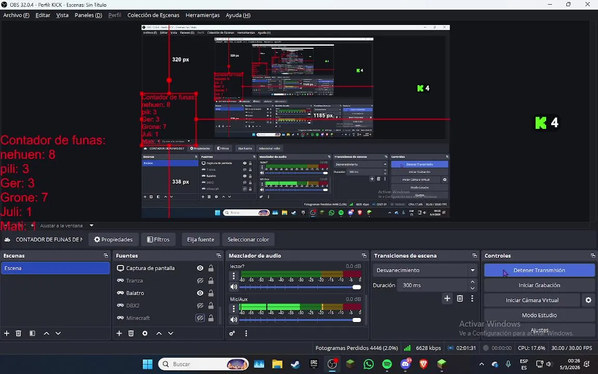Click Detener Transmisión button
This screenshot has height=374, width=598.
(x=539, y=270)
